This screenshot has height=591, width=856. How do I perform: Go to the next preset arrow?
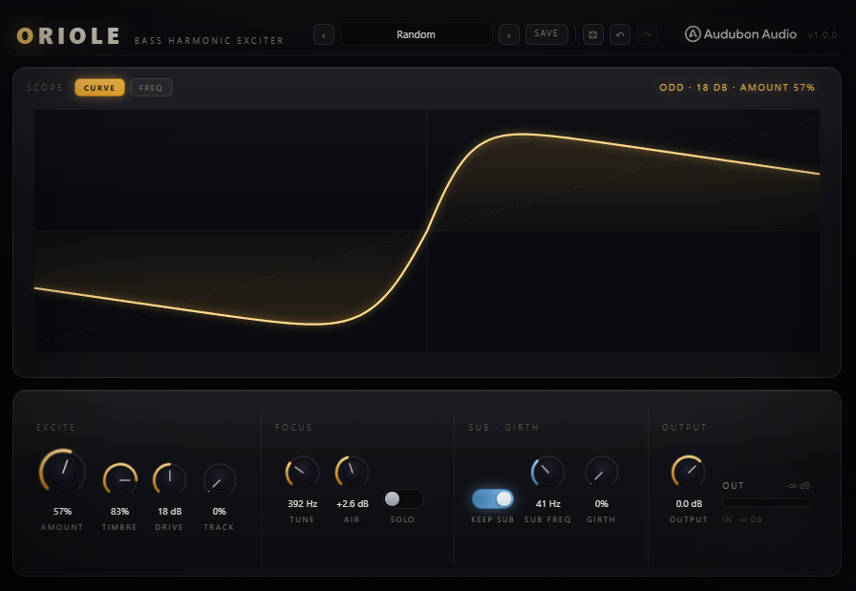pyautogui.click(x=509, y=35)
